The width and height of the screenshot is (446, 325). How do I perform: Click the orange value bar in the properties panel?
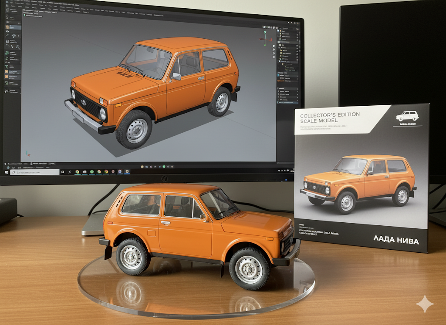click(281, 80)
